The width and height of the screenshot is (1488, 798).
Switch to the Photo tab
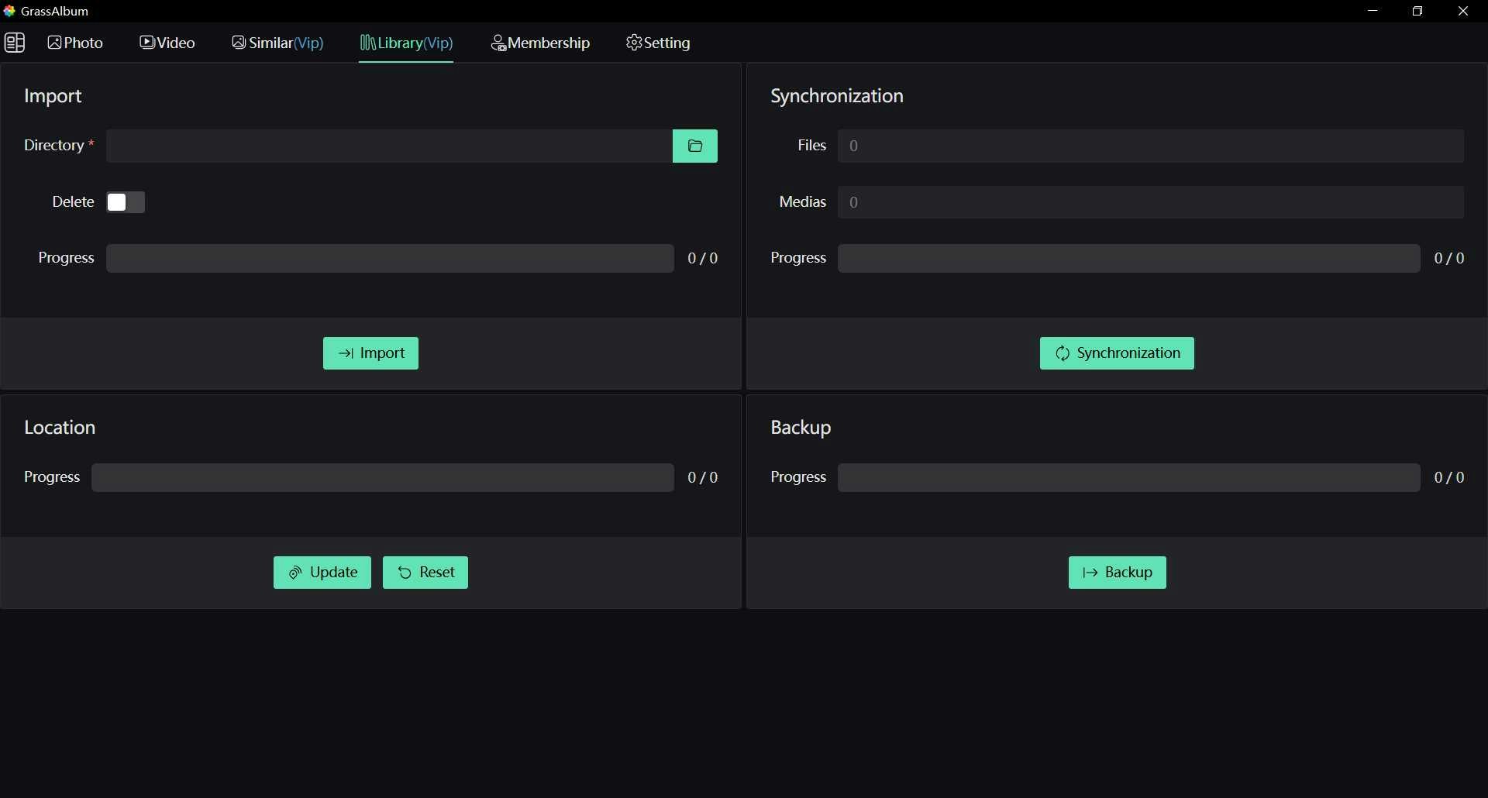(x=75, y=43)
